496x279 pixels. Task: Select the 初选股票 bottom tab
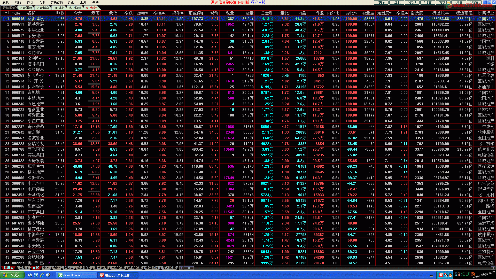tap(118, 268)
